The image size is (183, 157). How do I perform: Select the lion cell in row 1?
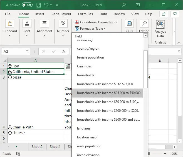[x=36, y=66]
